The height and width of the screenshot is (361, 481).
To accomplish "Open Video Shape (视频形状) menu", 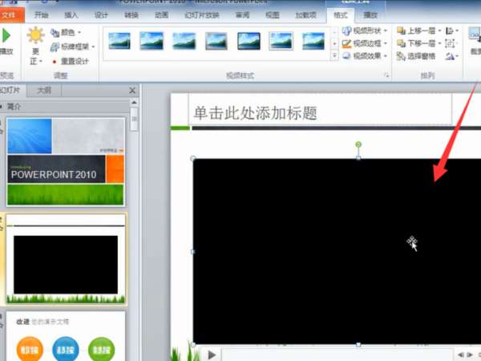I will pos(365,30).
